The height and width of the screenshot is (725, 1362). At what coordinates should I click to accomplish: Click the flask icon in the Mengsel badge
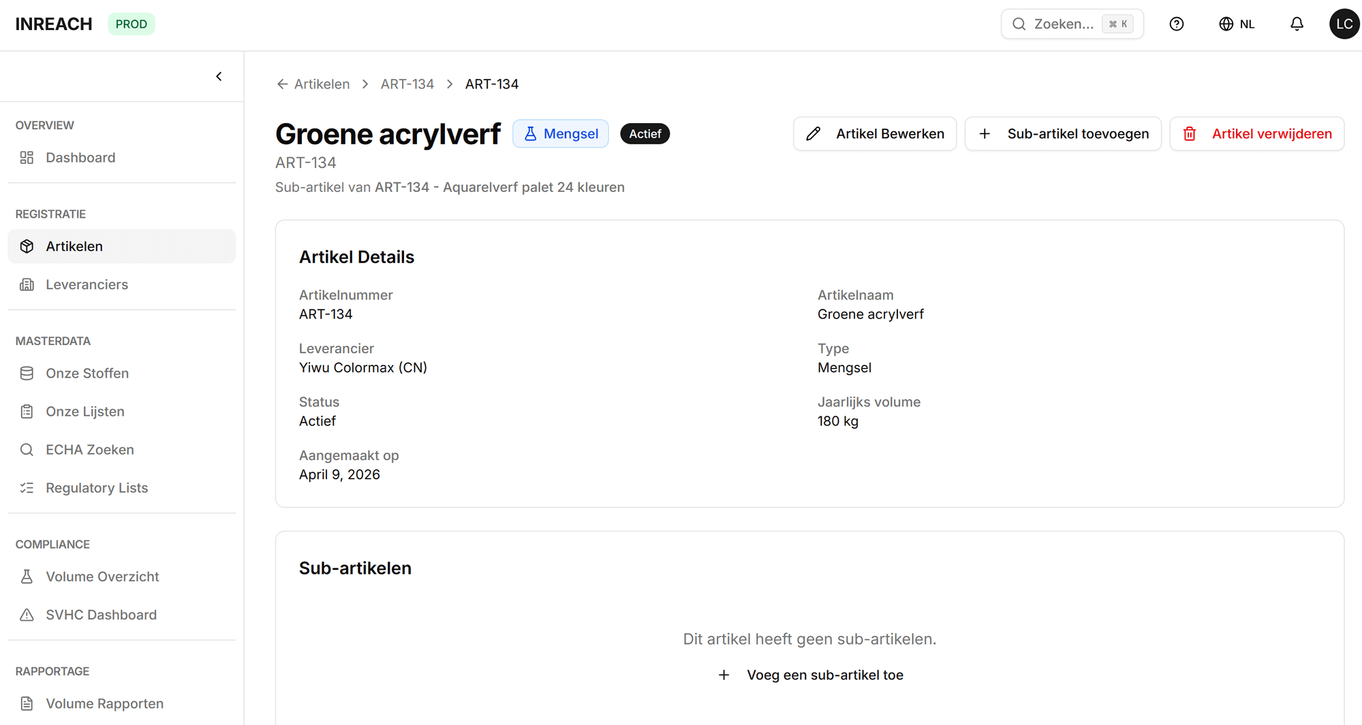tap(530, 133)
